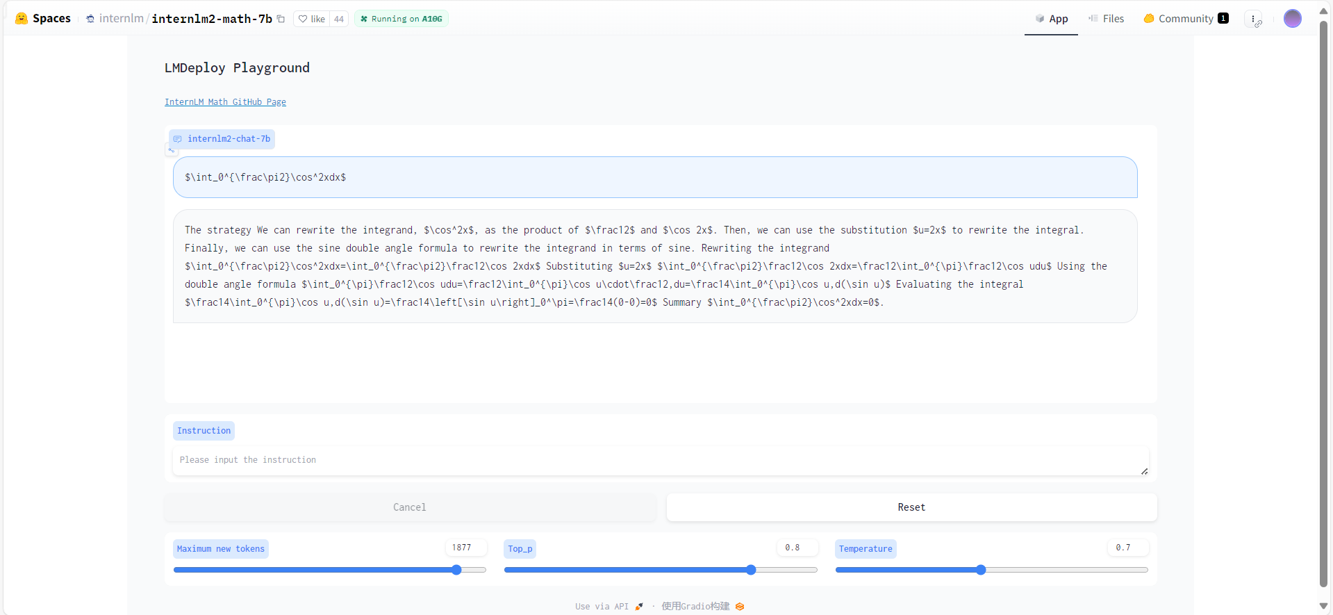This screenshot has height=615, width=1333.
Task: Select the user message with the integral
Action: (x=655, y=177)
